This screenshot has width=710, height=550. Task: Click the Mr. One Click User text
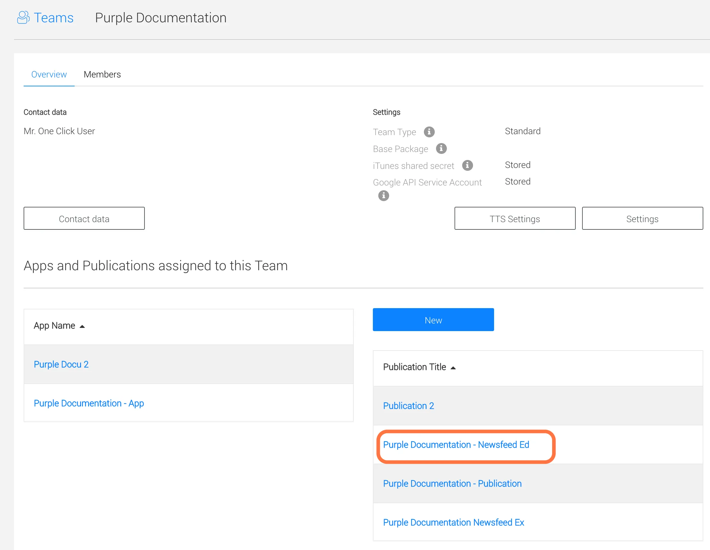(59, 131)
